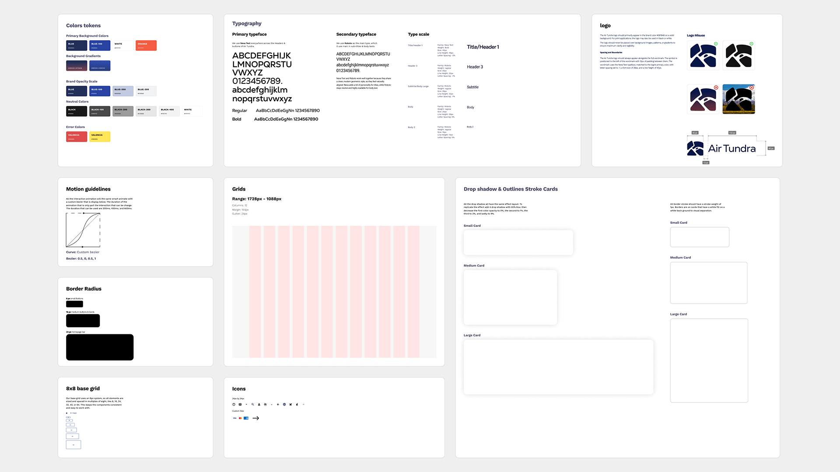Click the custom bezier curve diagram
The height and width of the screenshot is (472, 840).
(x=83, y=230)
